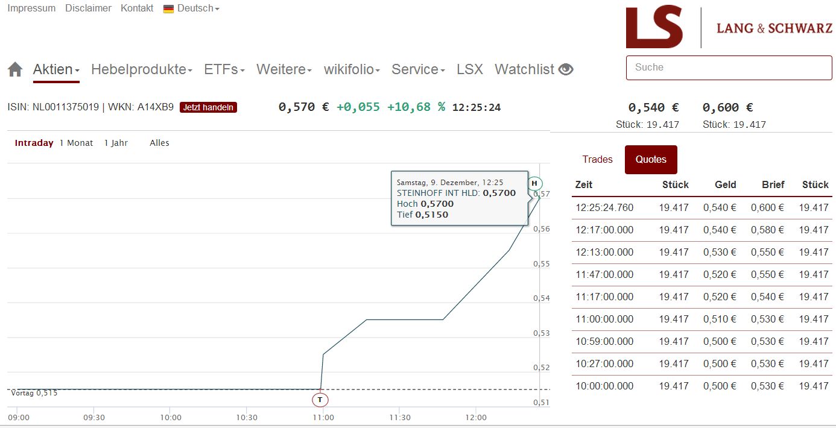Click the Jetzt handeln button

pyautogui.click(x=208, y=107)
